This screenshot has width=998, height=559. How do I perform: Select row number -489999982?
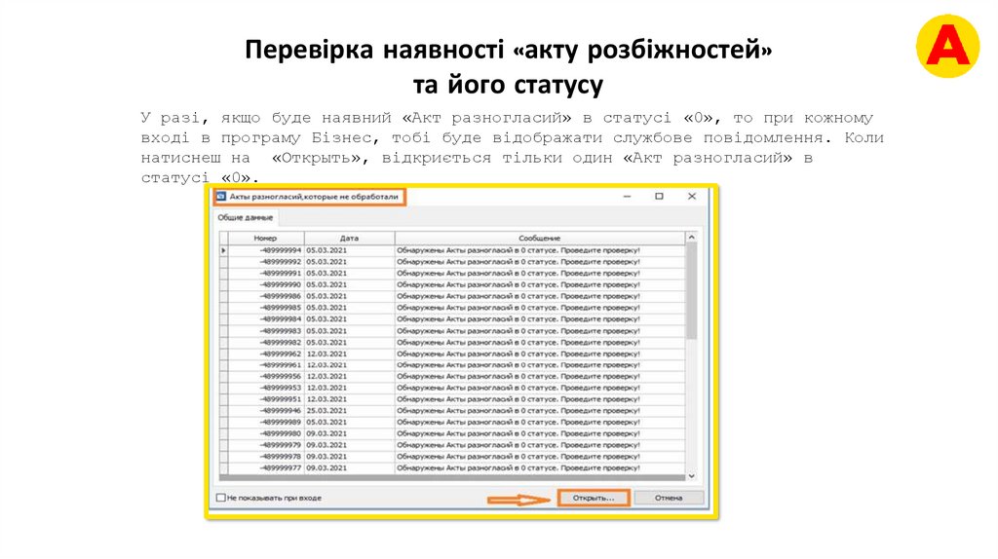pyautogui.click(x=452, y=342)
